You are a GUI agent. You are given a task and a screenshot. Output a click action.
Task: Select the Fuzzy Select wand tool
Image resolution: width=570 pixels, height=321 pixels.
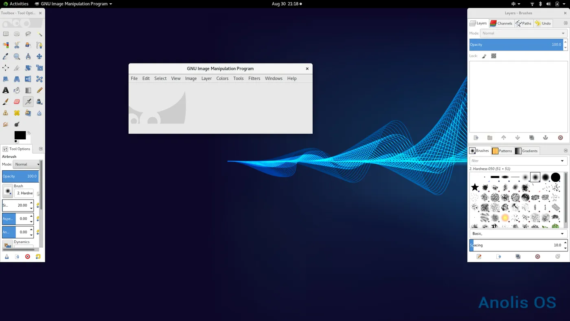tap(39, 34)
